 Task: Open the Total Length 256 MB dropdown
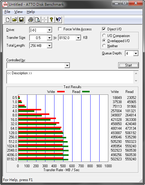coord(49,45)
